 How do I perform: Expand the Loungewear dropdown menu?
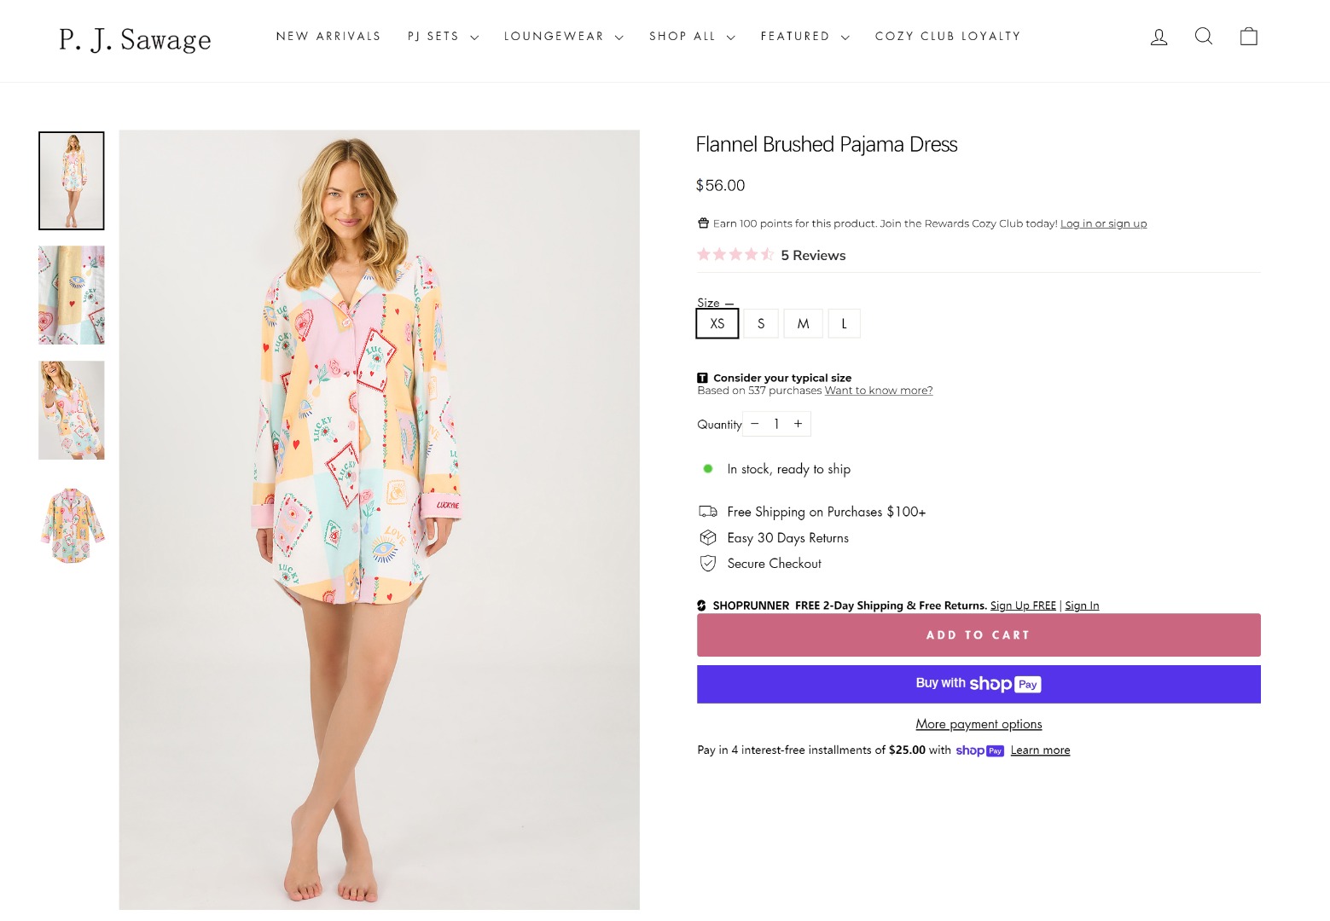coord(563,37)
